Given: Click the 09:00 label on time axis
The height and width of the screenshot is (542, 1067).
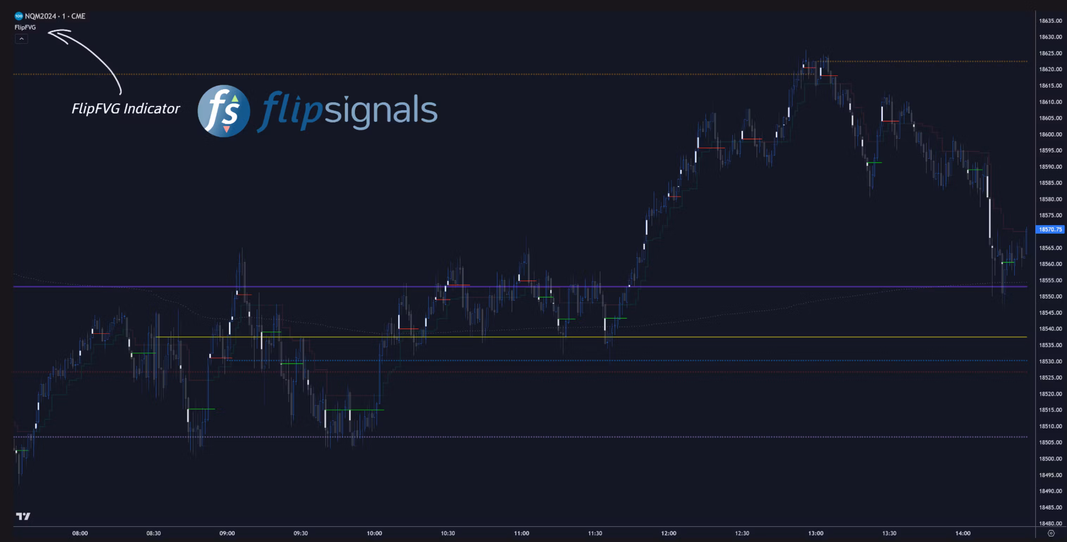Looking at the screenshot, I should (227, 533).
